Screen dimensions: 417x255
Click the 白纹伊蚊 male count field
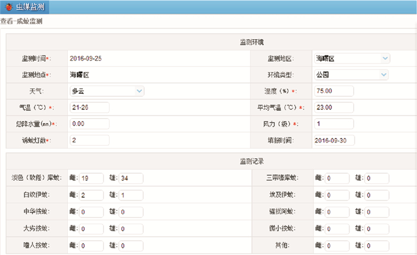pos(131,195)
